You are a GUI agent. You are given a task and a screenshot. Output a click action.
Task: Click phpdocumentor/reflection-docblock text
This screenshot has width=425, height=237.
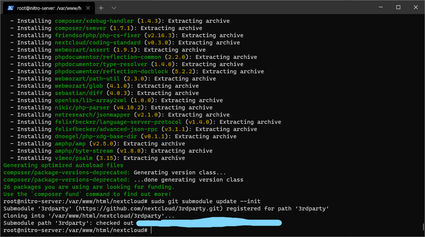click(x=111, y=71)
